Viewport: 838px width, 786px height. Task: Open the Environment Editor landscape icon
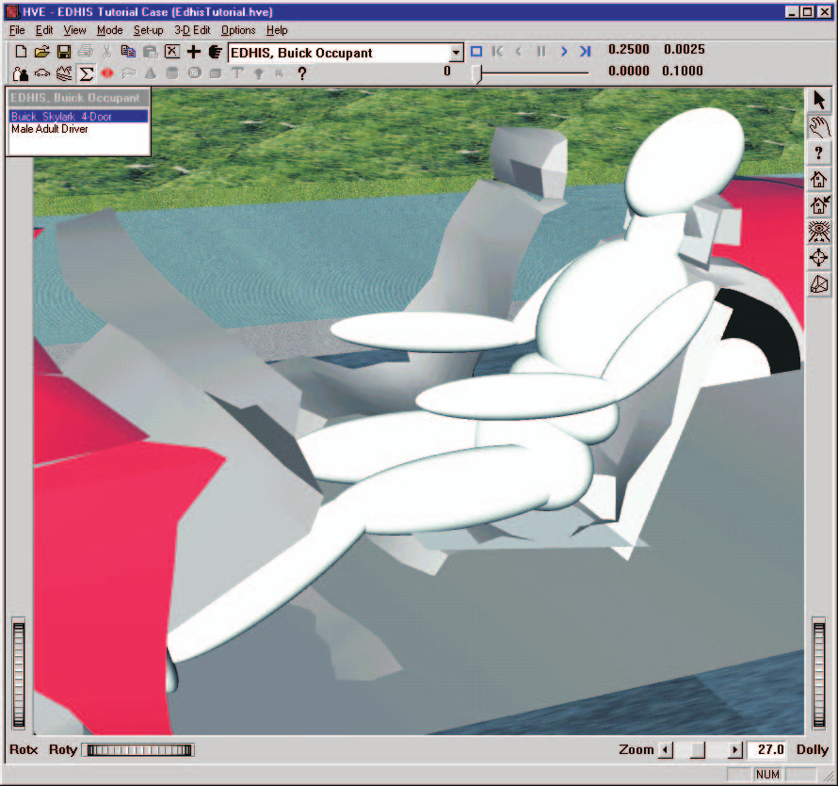tap(64, 73)
